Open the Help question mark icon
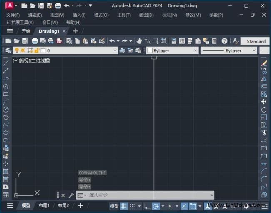This screenshot has width=271, height=213. [224, 41]
